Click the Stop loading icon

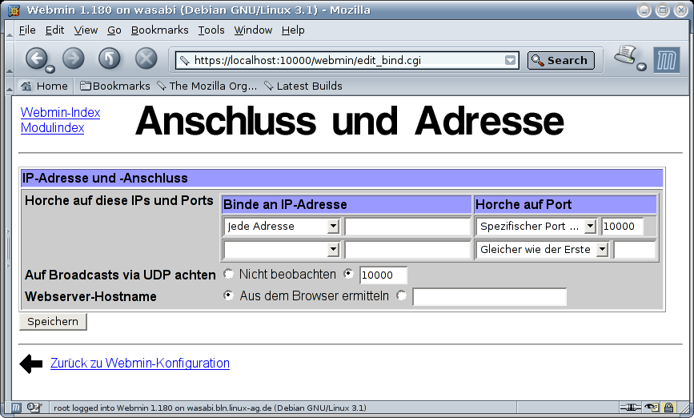coord(146,58)
